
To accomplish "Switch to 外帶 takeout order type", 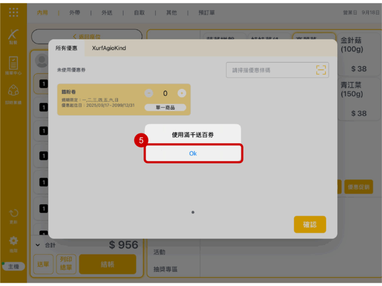I will 75,13.
